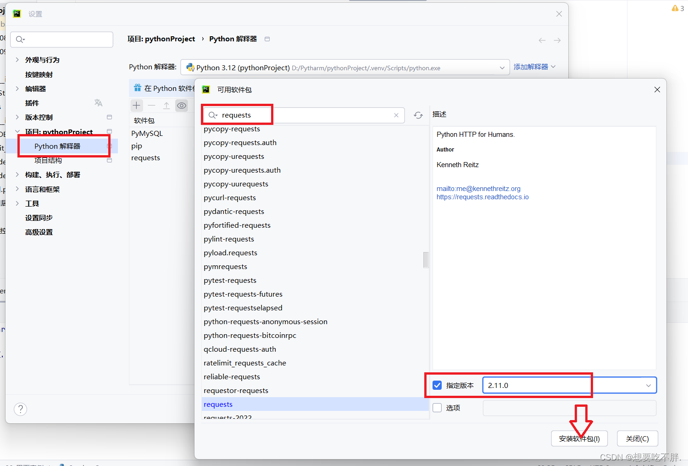Open the version 2.11.0 dropdown
This screenshot has width=688, height=466.
point(649,385)
